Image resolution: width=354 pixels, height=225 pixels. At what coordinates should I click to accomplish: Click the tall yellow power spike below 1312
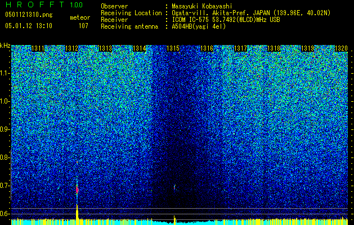(77, 214)
